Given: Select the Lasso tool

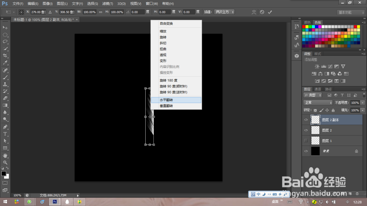Looking at the screenshot, I should click(x=5, y=42).
